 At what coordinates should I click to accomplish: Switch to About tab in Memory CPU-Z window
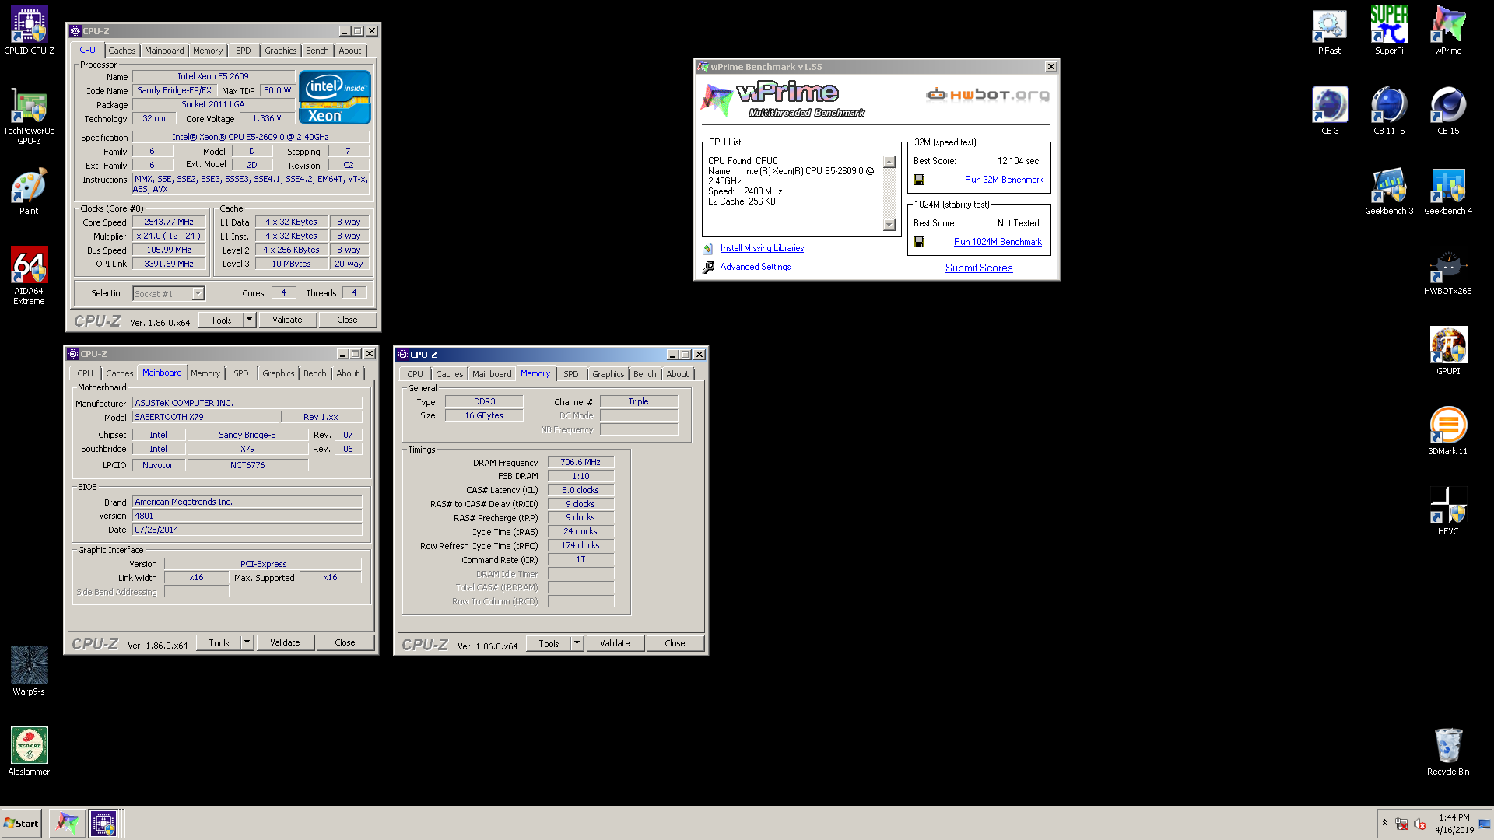677,374
